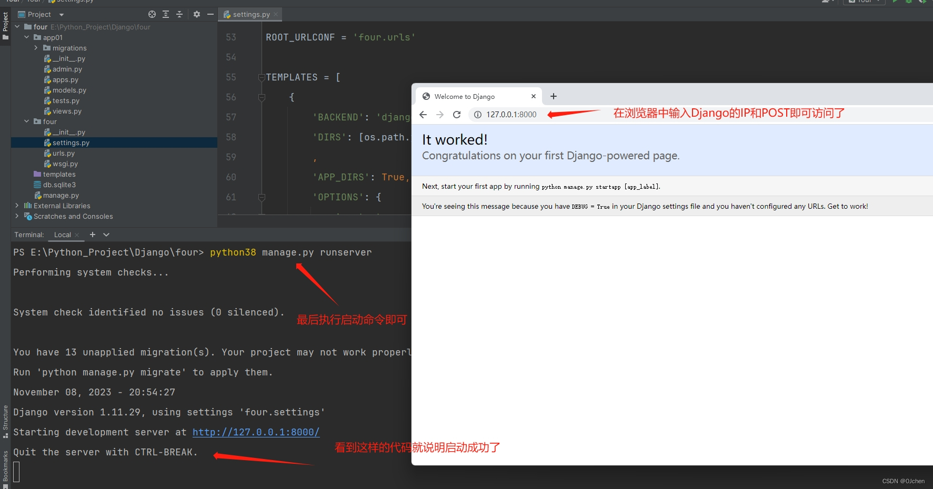Expand External Libraries node

(17, 206)
